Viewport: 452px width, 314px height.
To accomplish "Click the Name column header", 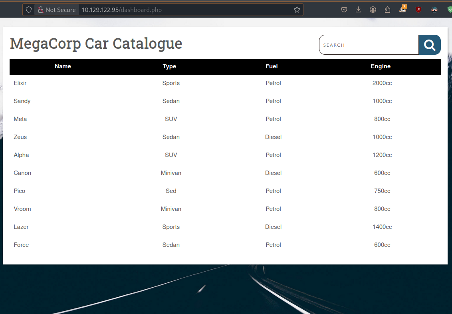I will [63, 66].
